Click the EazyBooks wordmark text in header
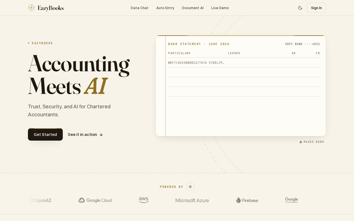Viewport: 354px width, 221px height. (51, 8)
